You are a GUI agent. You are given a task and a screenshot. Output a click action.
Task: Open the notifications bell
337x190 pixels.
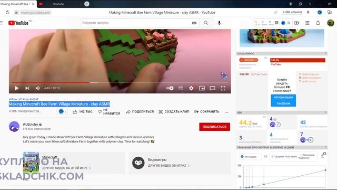pyautogui.click(x=318, y=23)
